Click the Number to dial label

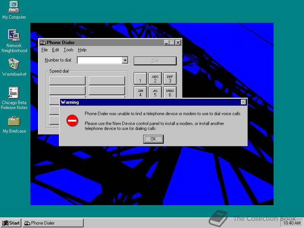click(x=58, y=60)
